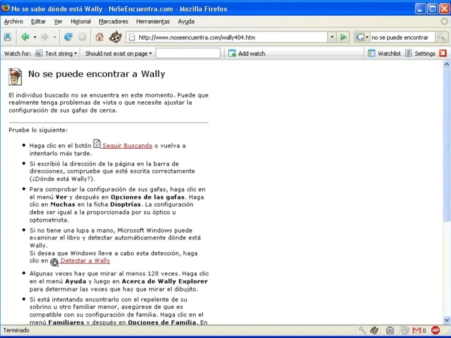Click the Add watch button
The width and height of the screenshot is (451, 338).
point(246,54)
